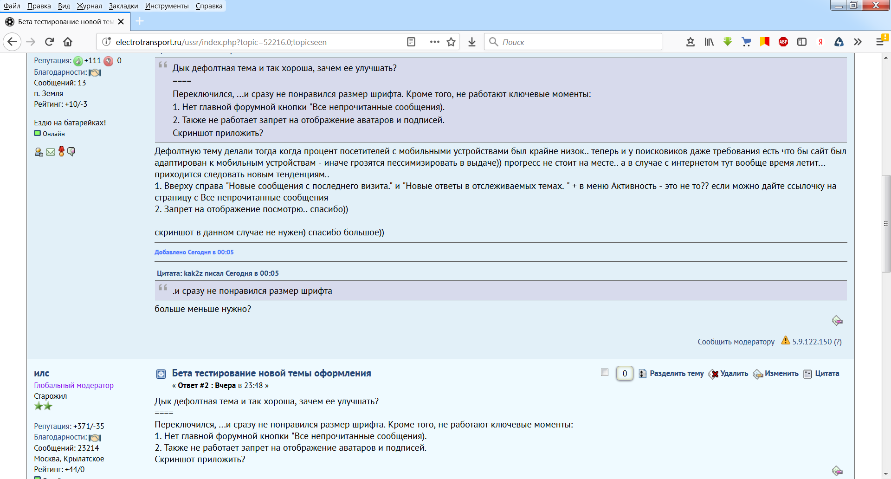Click green thumbs-up reputation icon for +111

coord(78,61)
